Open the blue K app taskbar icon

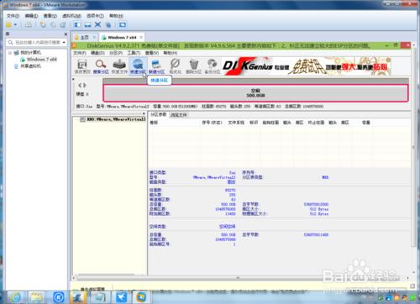coord(59,297)
